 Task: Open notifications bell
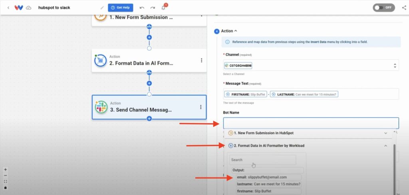pos(163,7)
